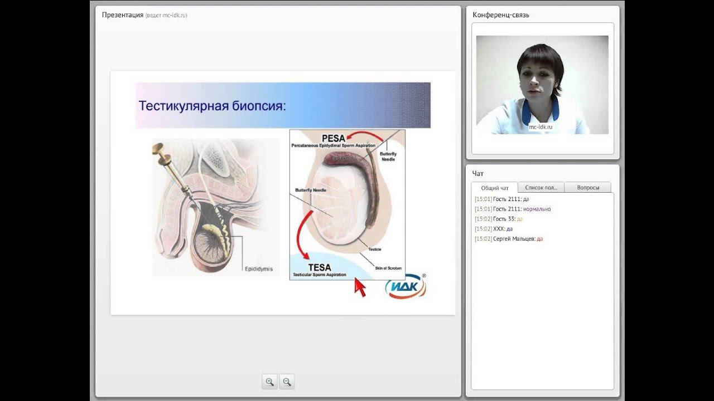Open the Вопросы tab

coord(588,188)
